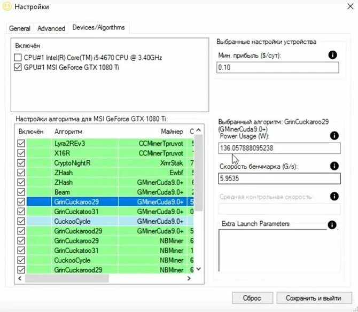Click Power Usage field with 136.05788095238
Image resolution: width=358 pixels, height=312 pixels.
click(279, 148)
